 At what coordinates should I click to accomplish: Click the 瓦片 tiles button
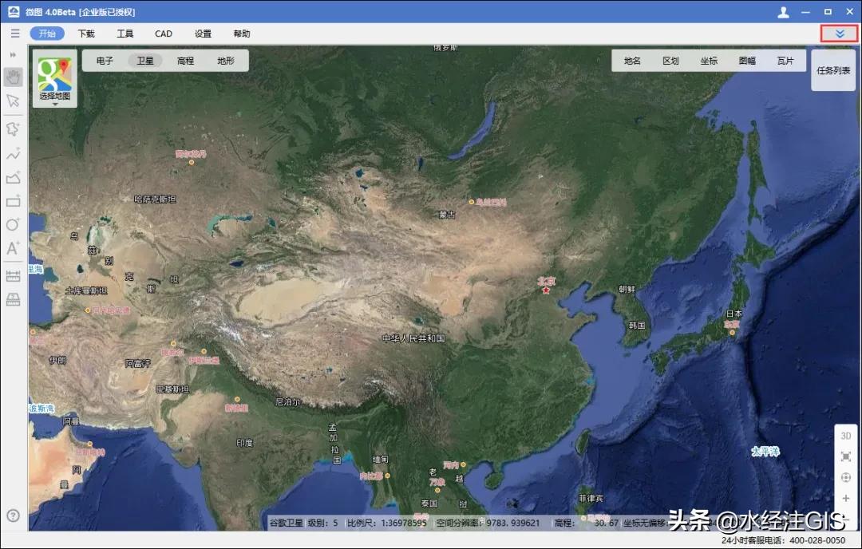pos(786,59)
